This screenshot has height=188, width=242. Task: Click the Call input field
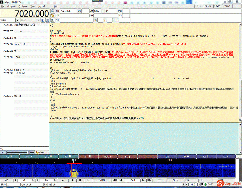click(x=75, y=16)
